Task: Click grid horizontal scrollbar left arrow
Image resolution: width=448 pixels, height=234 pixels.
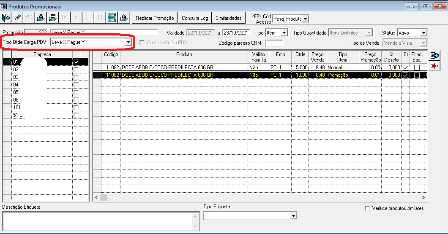Action: click(96, 197)
